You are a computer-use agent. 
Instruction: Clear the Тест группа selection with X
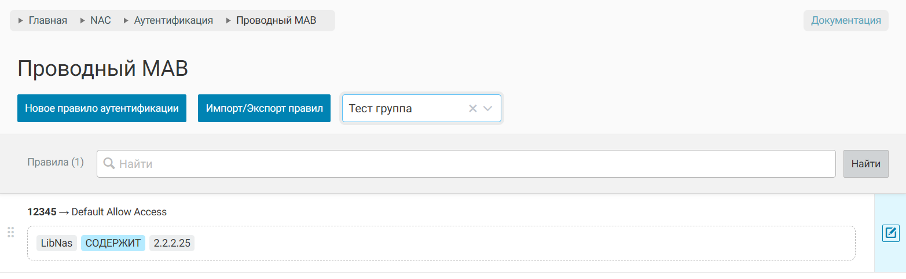472,109
